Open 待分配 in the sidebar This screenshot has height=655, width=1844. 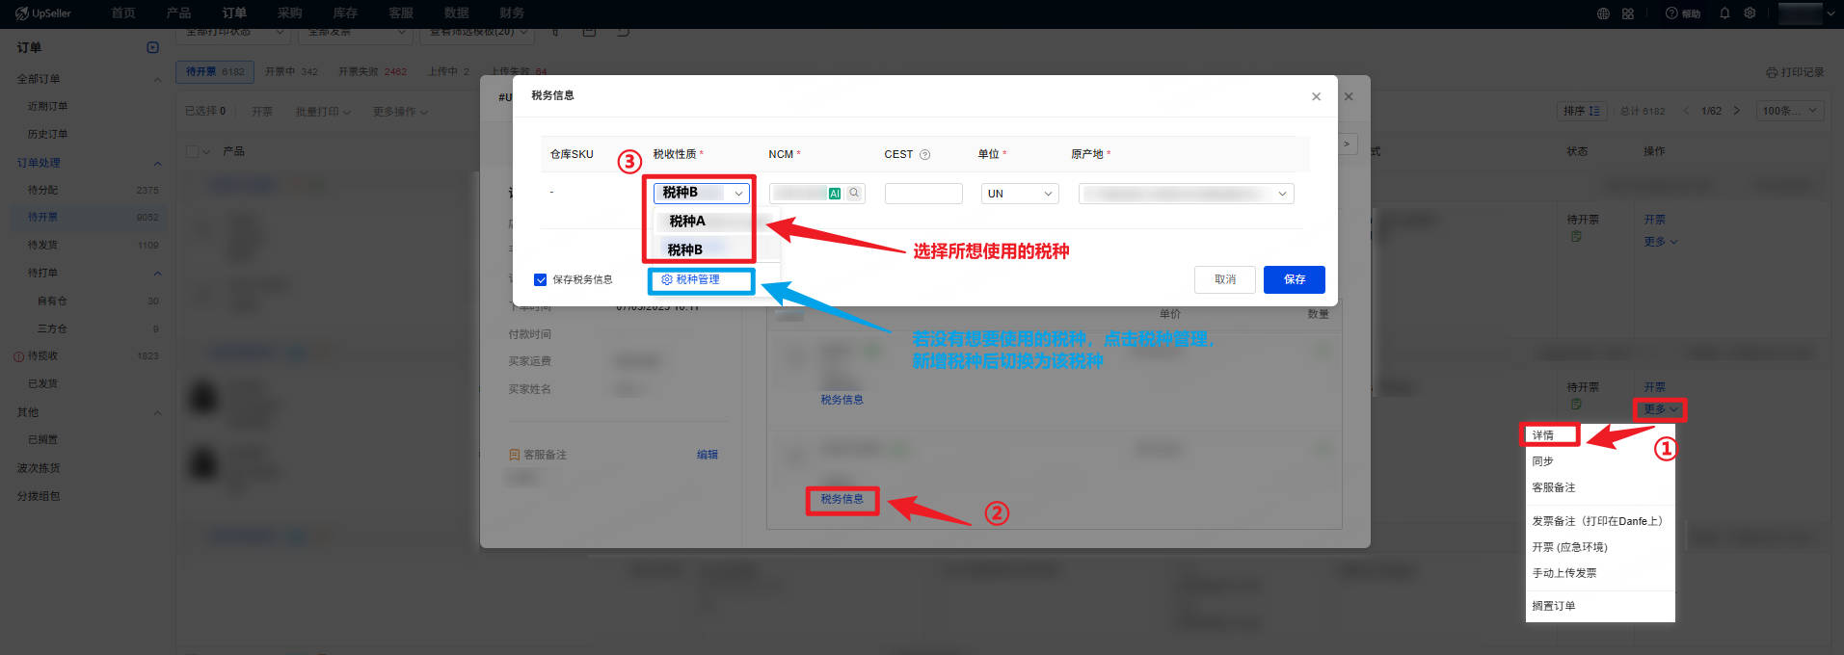coord(43,190)
